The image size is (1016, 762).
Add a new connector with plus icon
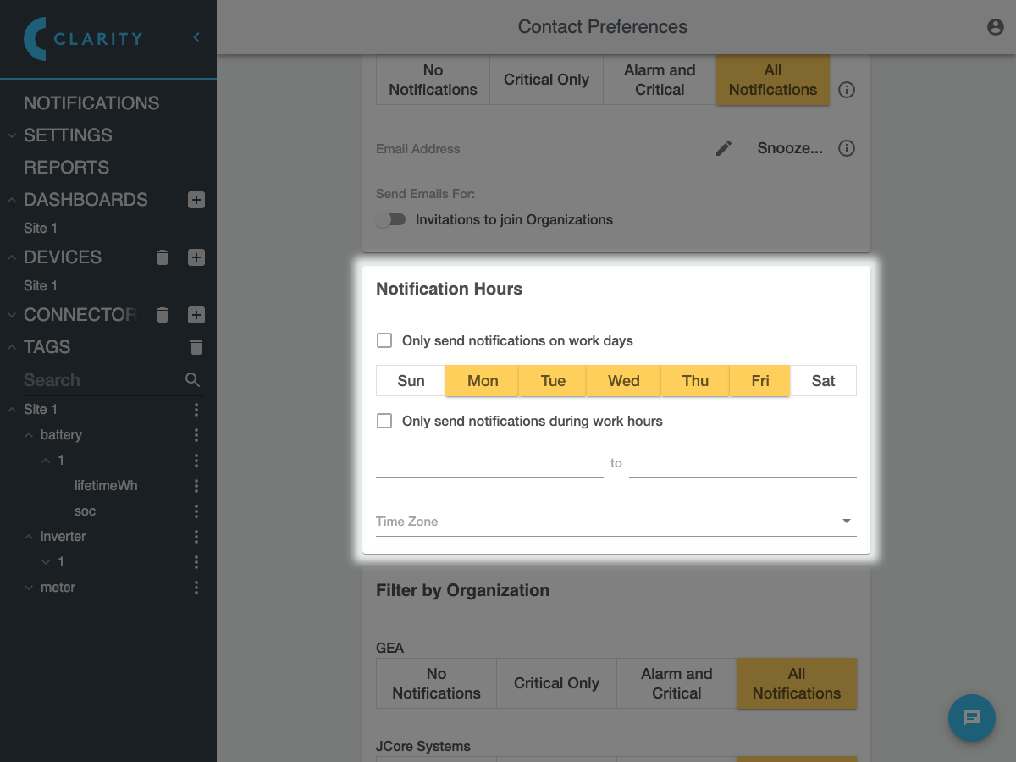point(196,315)
